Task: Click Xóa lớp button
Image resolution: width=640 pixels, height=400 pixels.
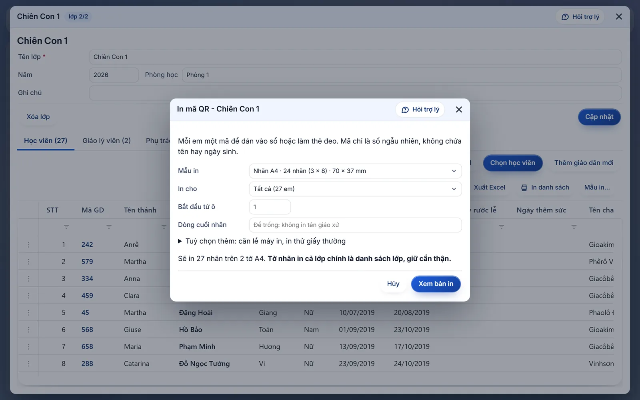Action: pyautogui.click(x=38, y=117)
